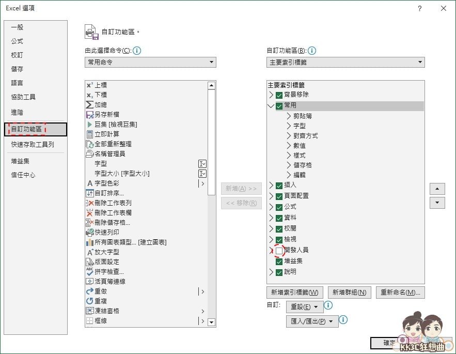Click the 下標 subscript command icon
The height and width of the screenshot is (354, 456).
pos(90,95)
